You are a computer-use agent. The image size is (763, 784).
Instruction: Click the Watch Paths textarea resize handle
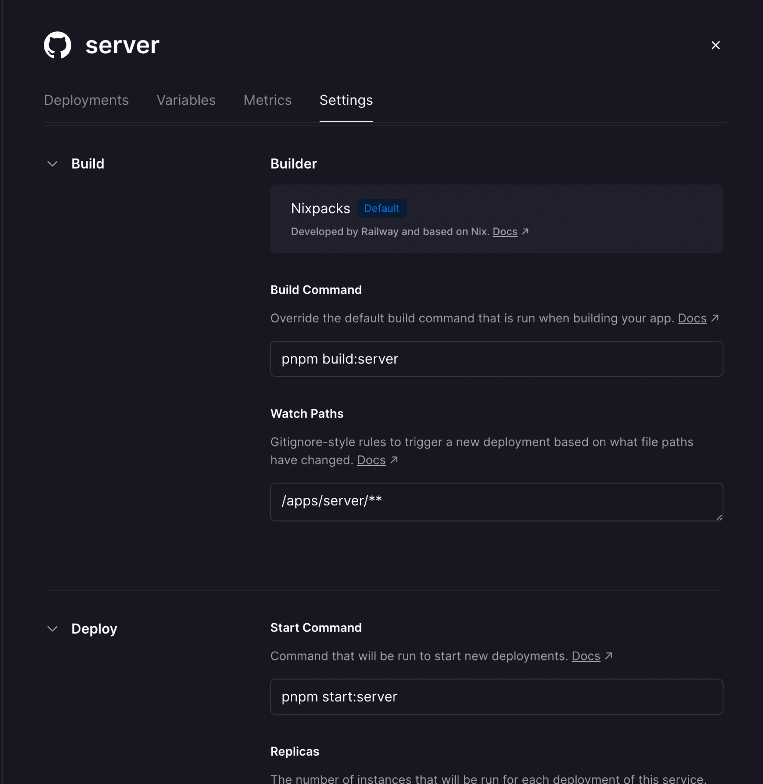[719, 517]
